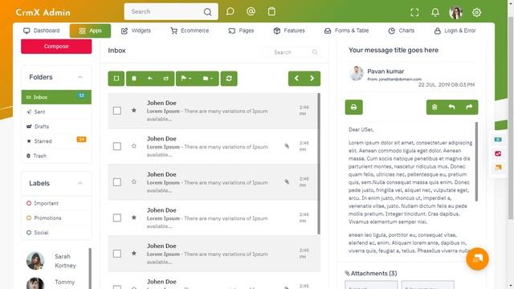The width and height of the screenshot is (514, 289).
Task: Open the Drafts folder
Action: tap(56, 127)
